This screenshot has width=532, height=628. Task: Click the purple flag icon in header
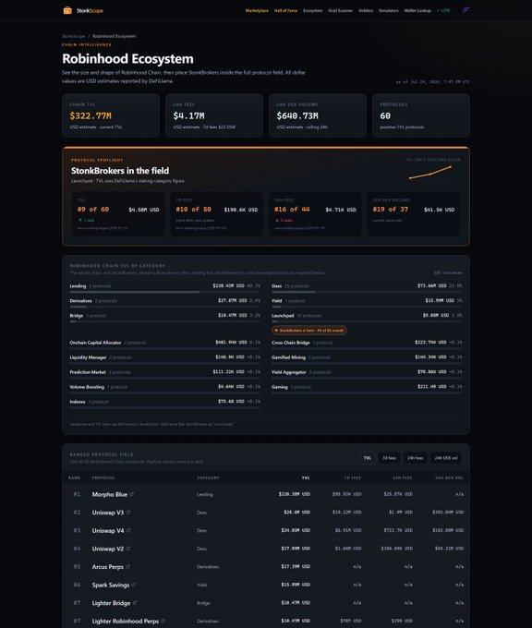point(465,10)
